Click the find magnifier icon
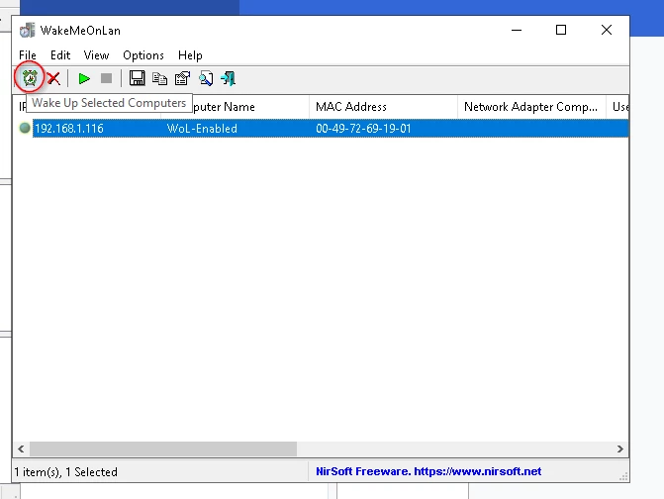Image resolution: width=664 pixels, height=499 pixels. 206,78
